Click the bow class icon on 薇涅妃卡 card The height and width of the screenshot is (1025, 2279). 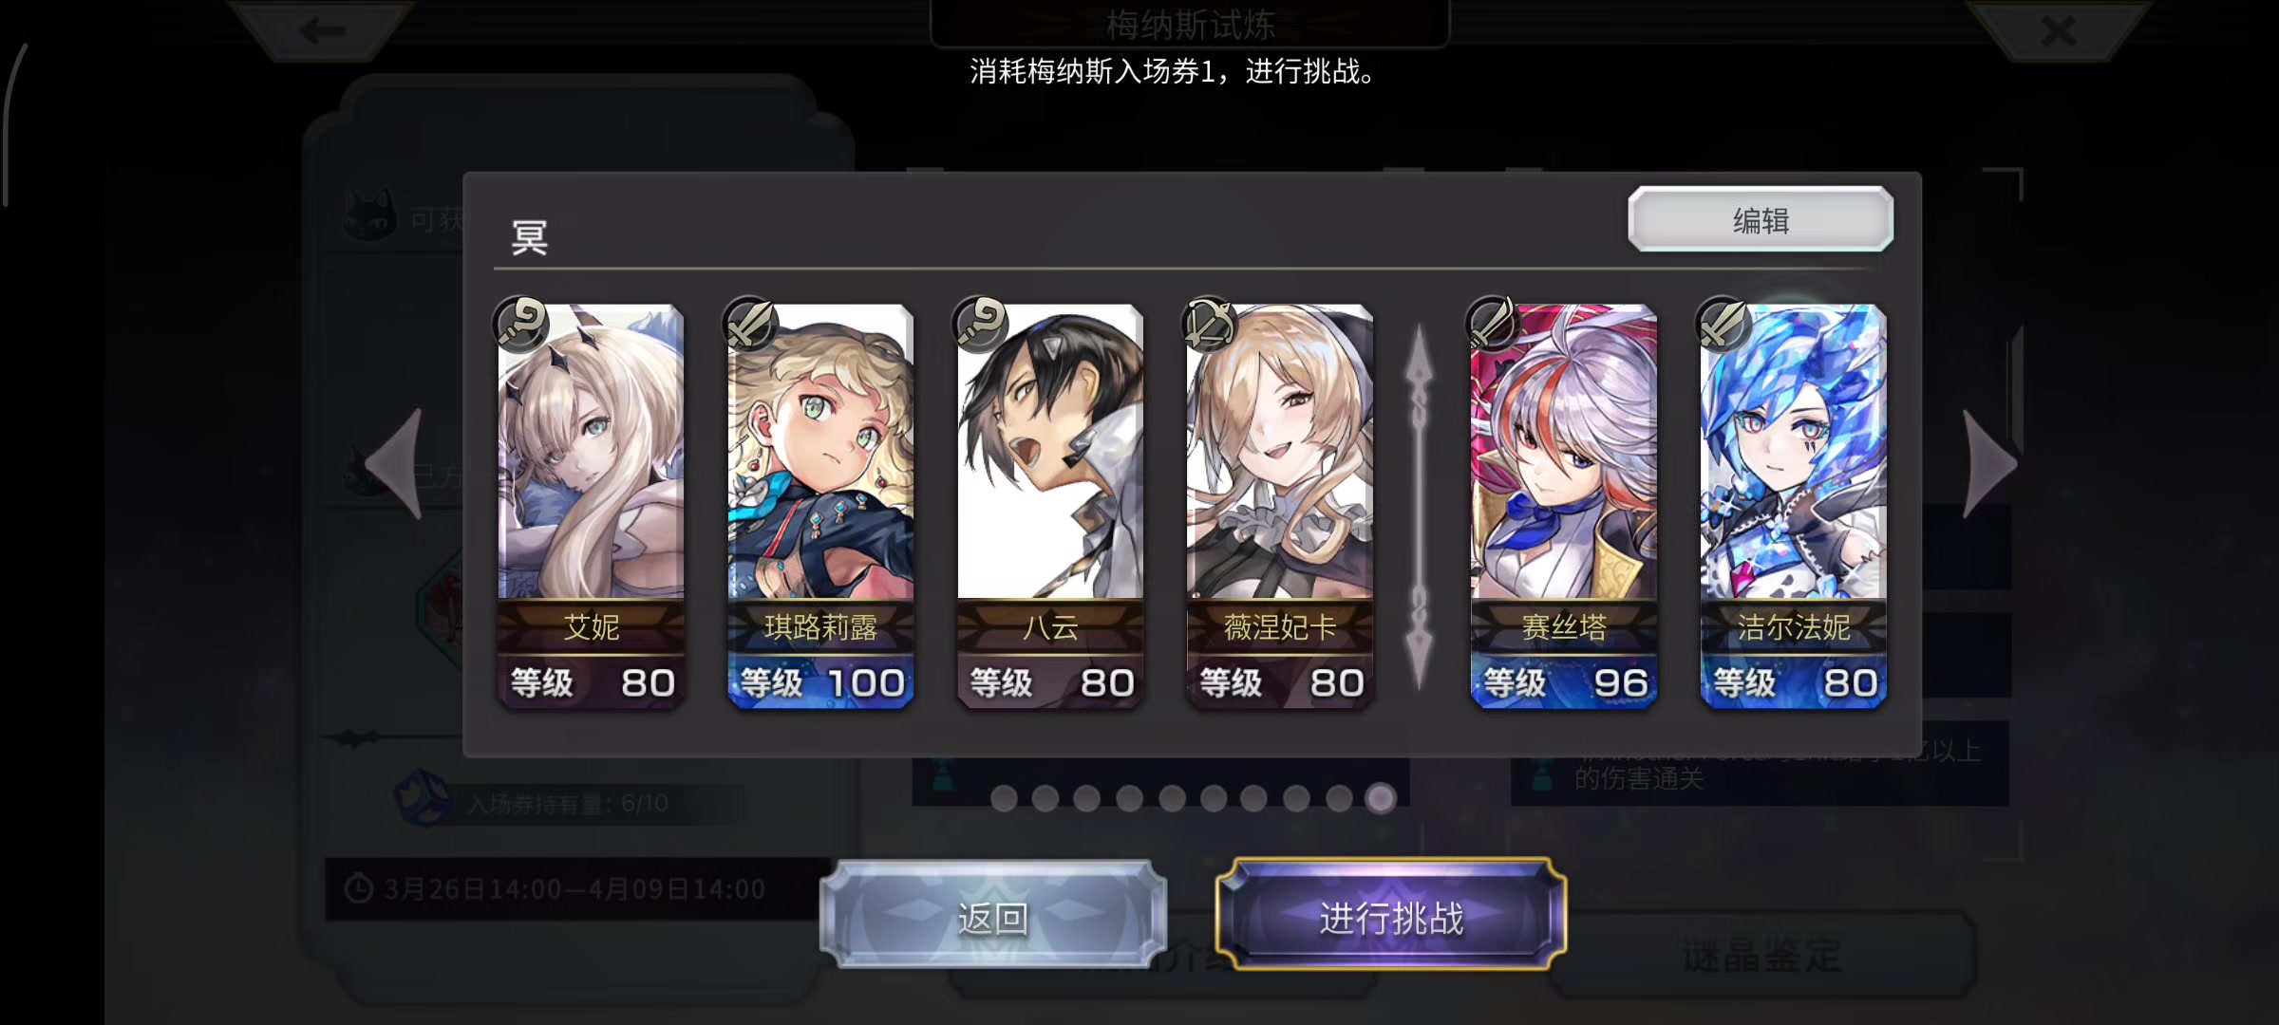click(1210, 324)
